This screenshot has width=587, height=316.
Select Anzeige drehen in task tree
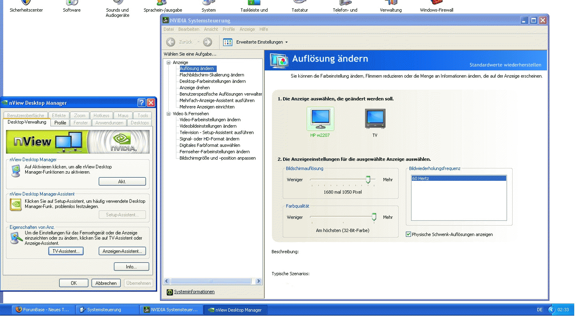coord(194,88)
